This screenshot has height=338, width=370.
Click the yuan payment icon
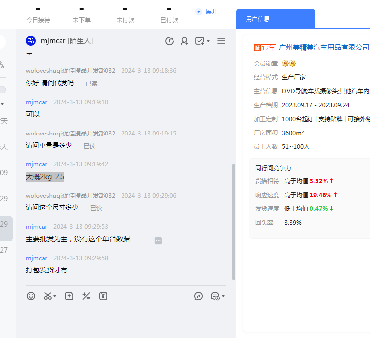tap(103, 296)
